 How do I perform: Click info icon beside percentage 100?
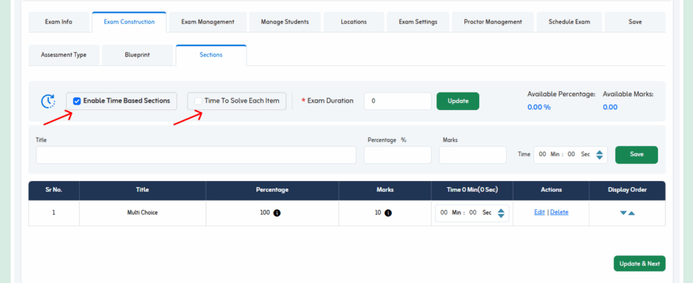click(277, 212)
